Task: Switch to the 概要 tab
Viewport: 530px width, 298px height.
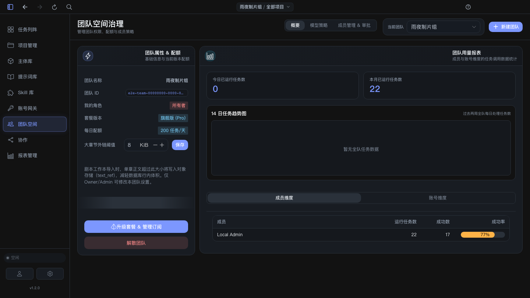Action: 295,25
